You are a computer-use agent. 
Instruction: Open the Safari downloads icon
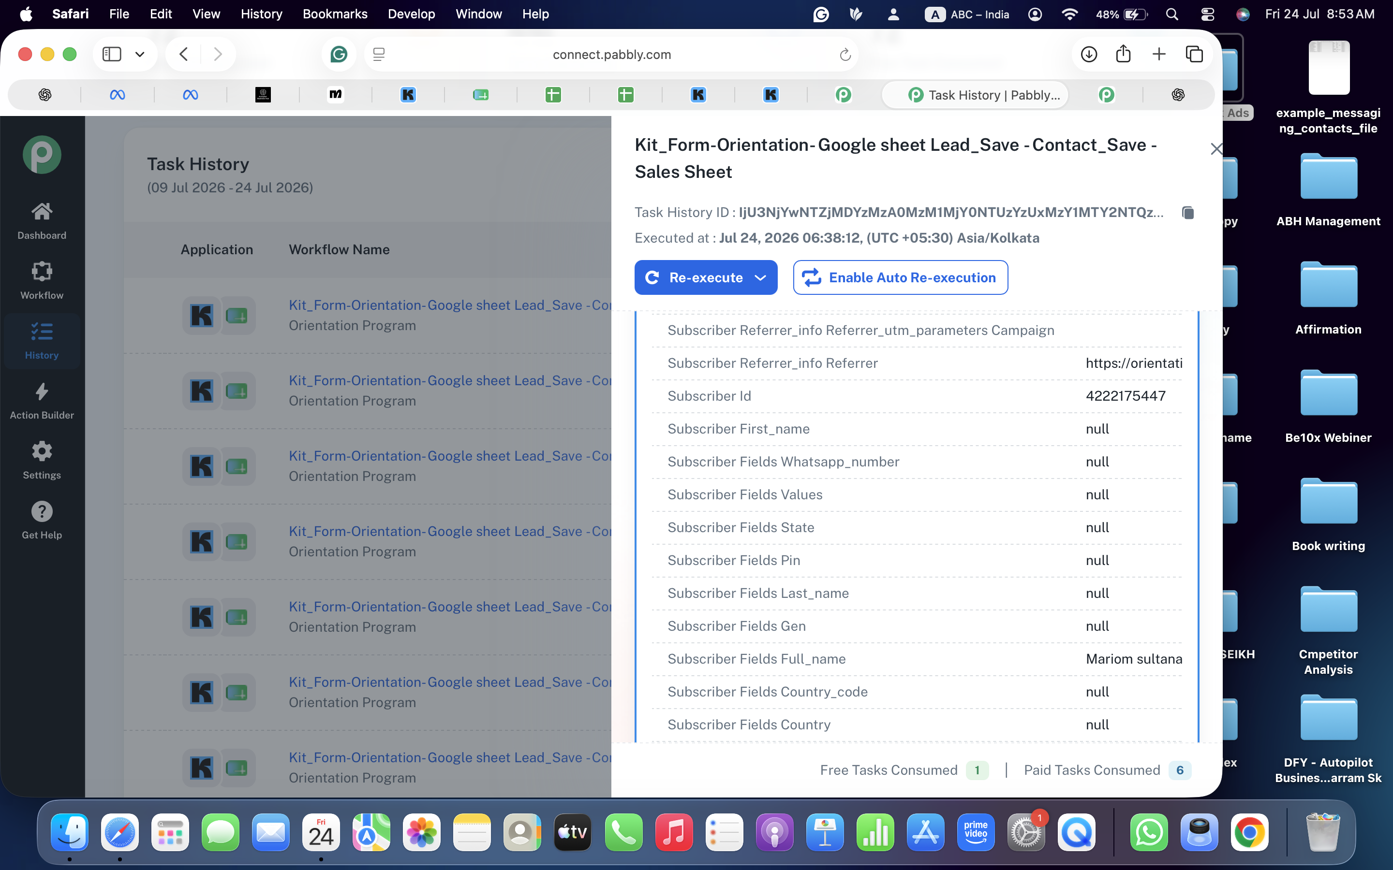click(x=1088, y=55)
